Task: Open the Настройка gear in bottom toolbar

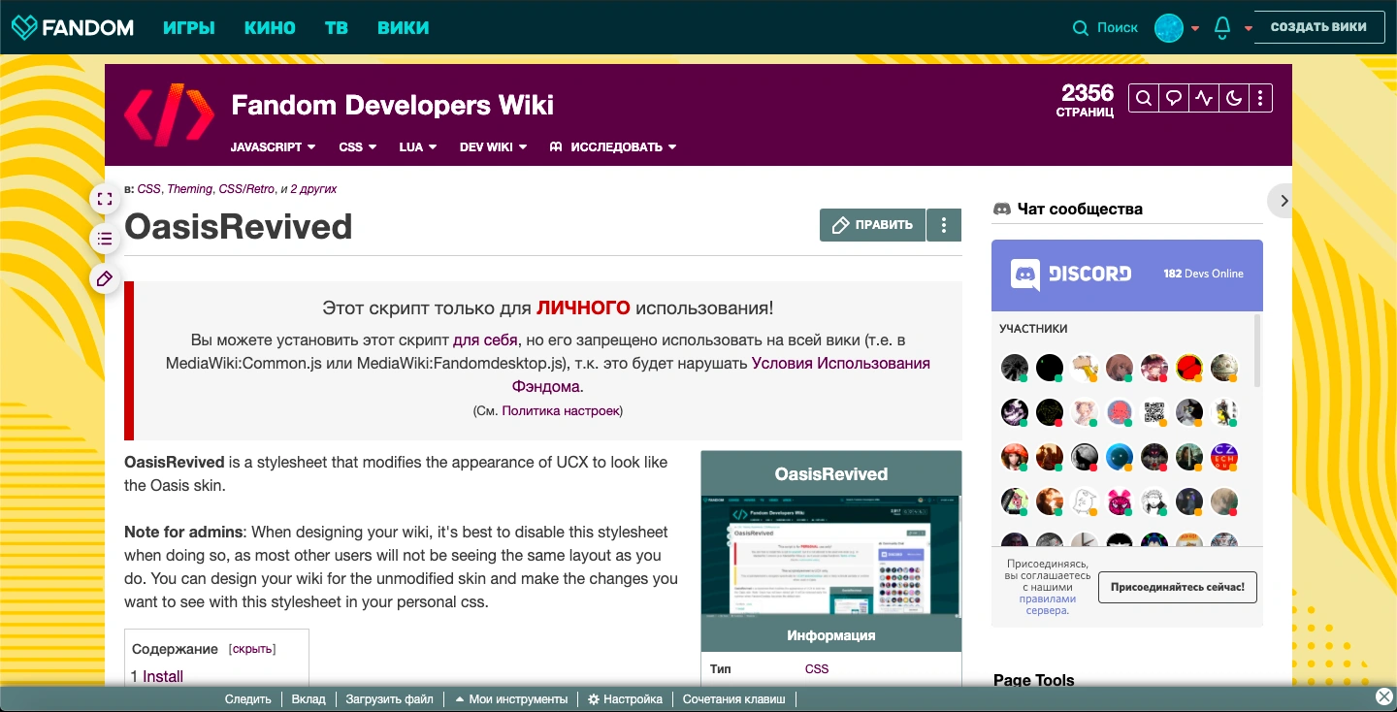Action: 625,699
